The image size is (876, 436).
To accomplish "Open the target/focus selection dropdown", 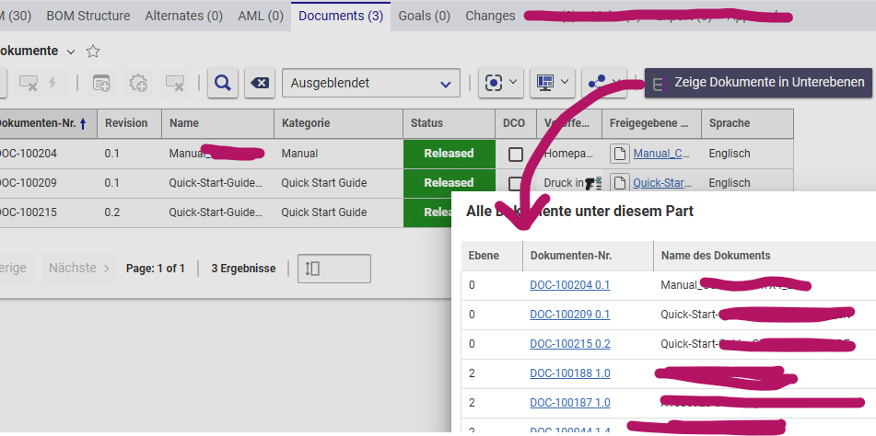I will [x=502, y=83].
